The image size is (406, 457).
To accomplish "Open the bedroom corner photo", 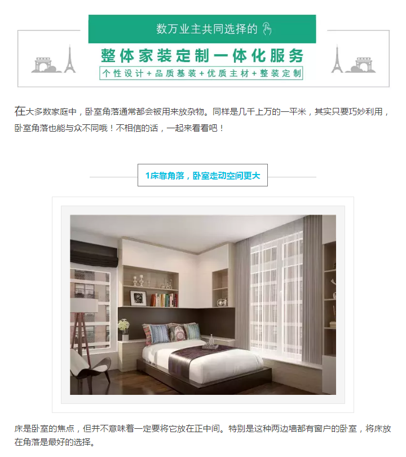I will point(203,305).
